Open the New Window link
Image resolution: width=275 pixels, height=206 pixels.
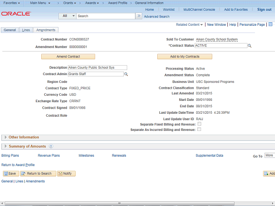pos(217,24)
